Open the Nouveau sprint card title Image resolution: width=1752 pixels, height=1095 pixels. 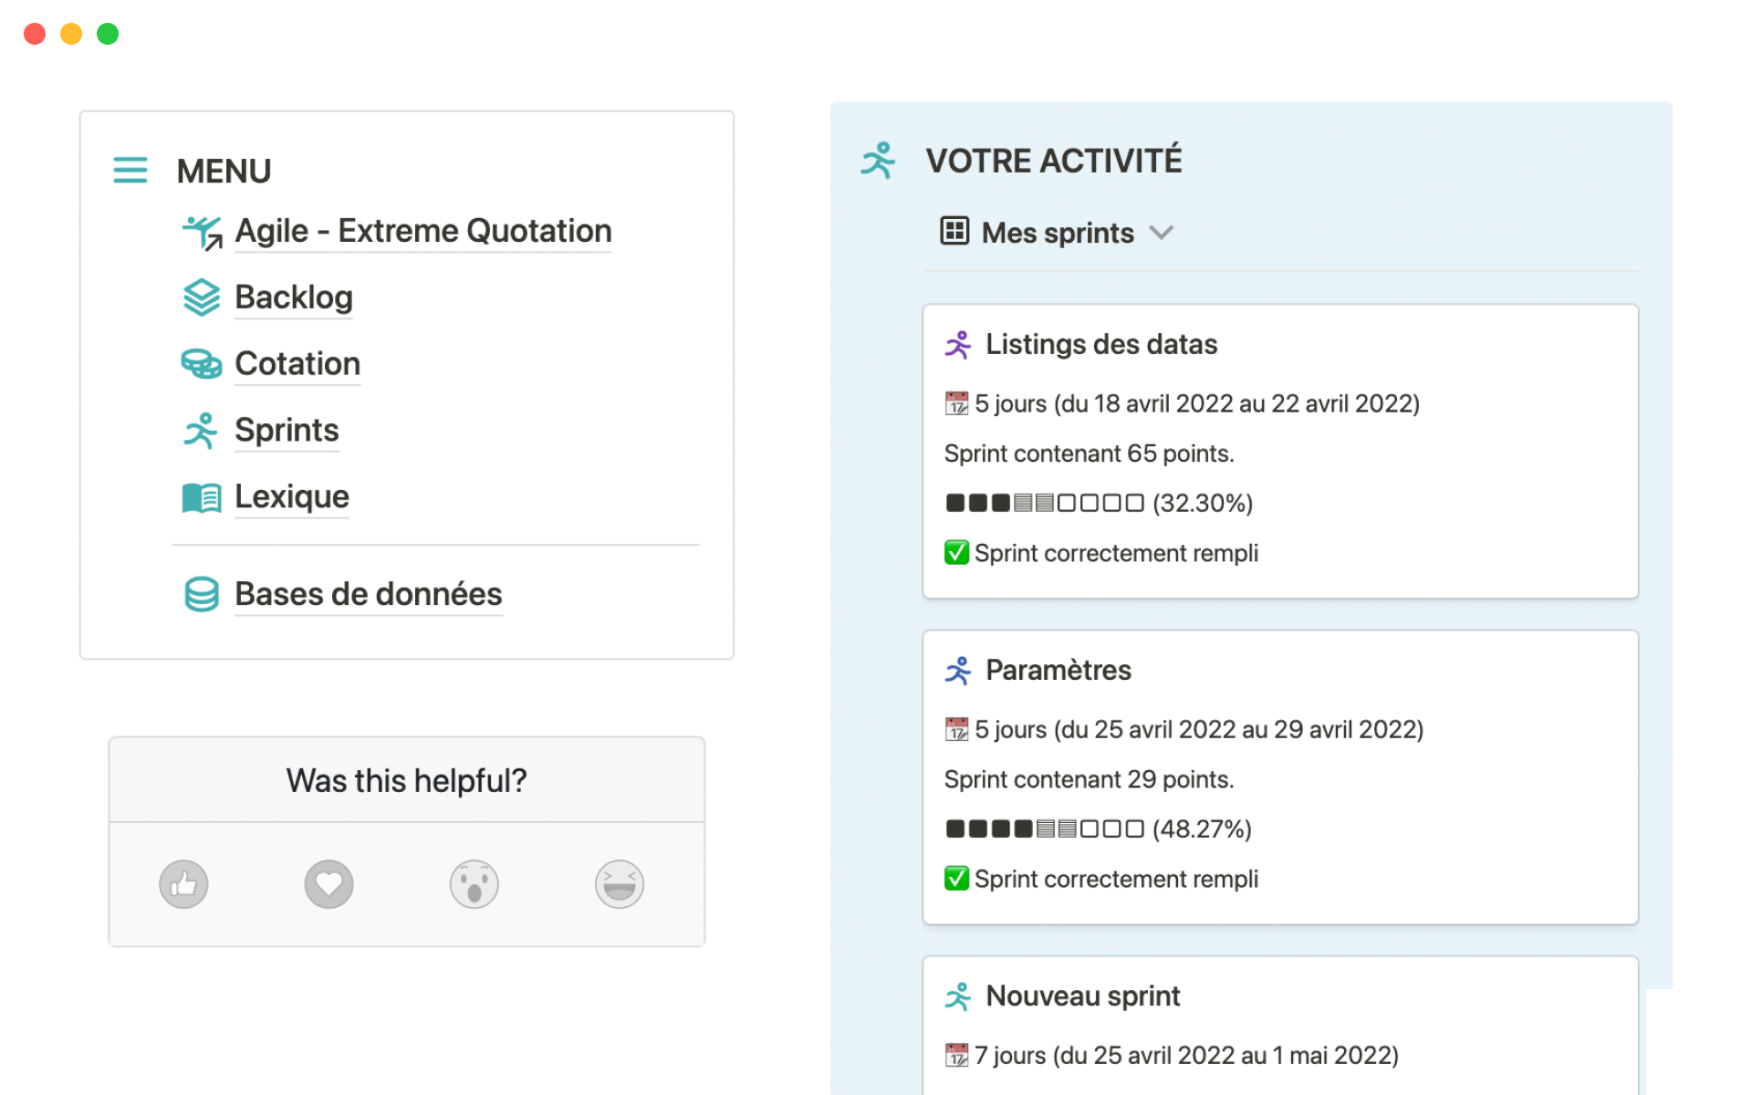pos(1082,996)
